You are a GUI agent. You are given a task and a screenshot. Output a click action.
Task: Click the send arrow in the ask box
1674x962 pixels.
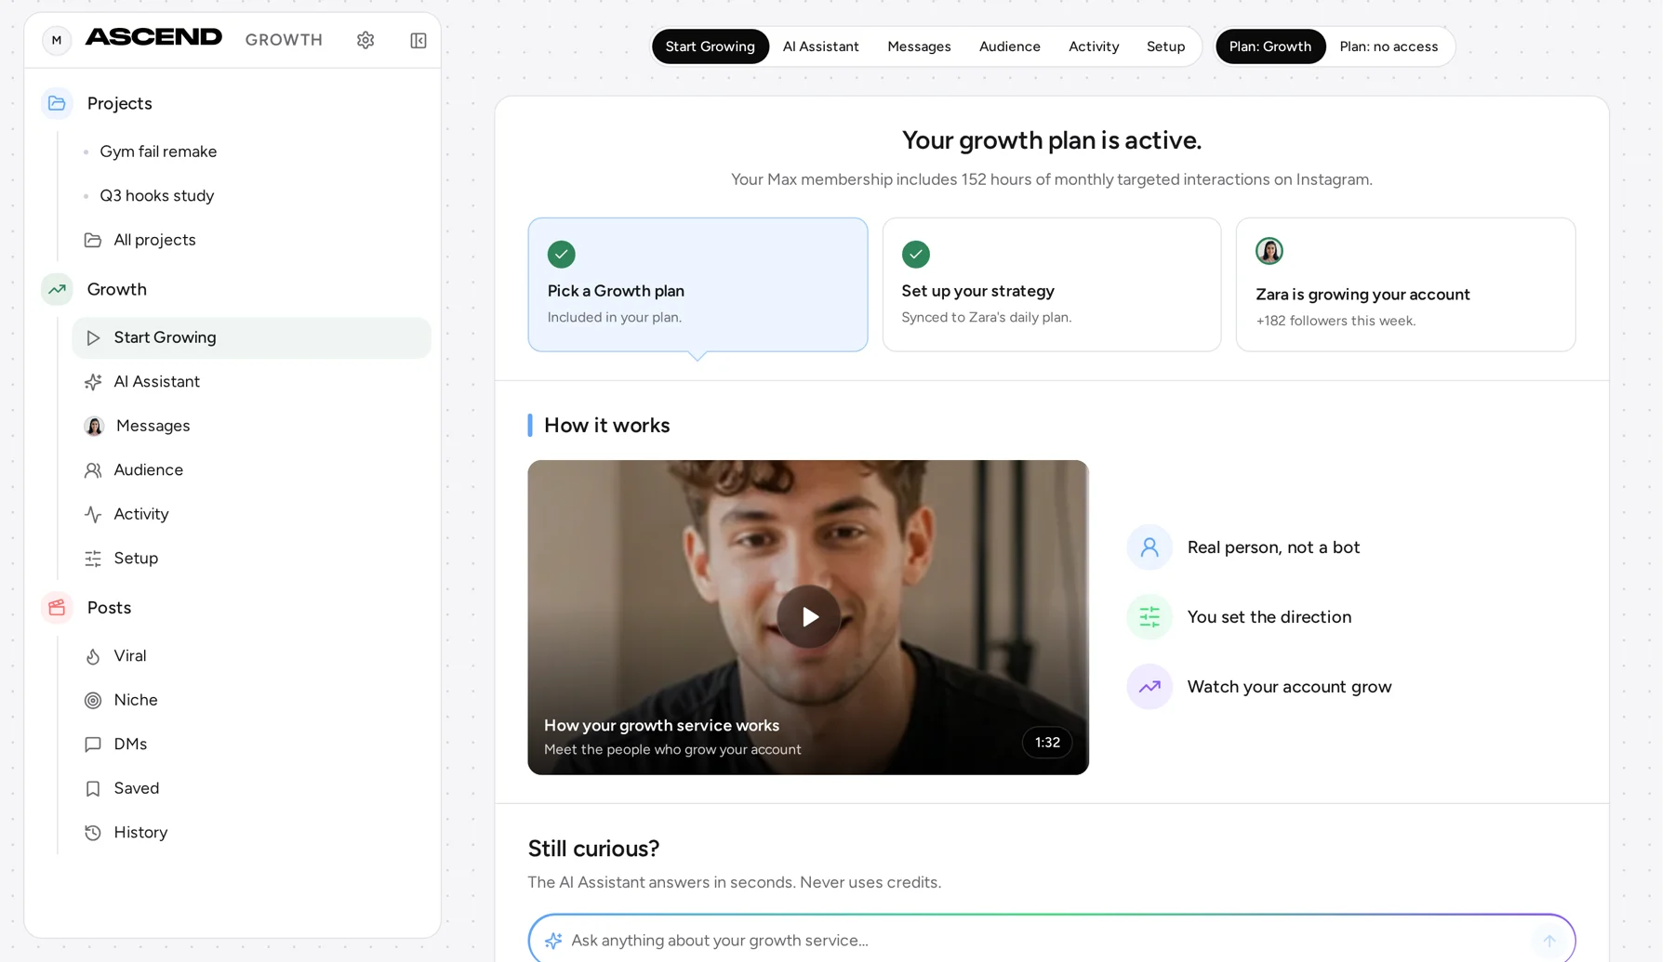tap(1549, 941)
